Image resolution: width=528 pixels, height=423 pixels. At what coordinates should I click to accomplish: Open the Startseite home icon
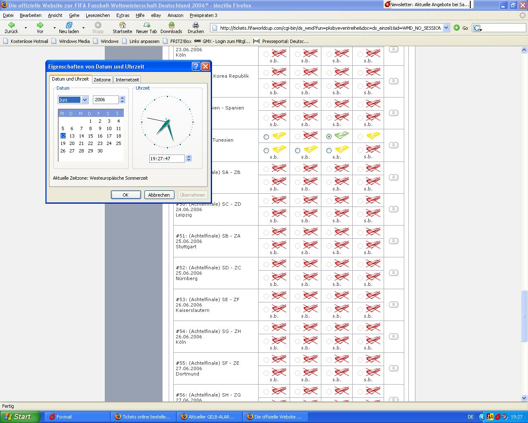[x=122, y=25]
